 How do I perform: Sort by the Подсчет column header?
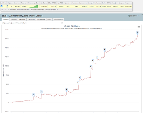(24, 3)
